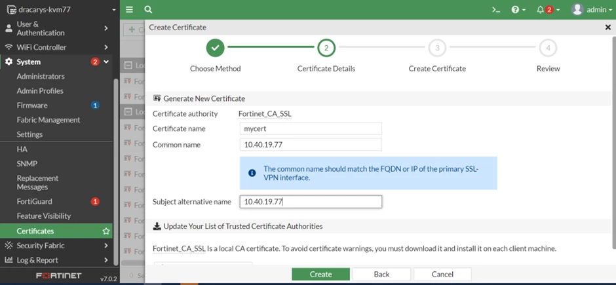Click the Firmware blue badge 1
The height and width of the screenshot is (285, 616).
[94, 105]
